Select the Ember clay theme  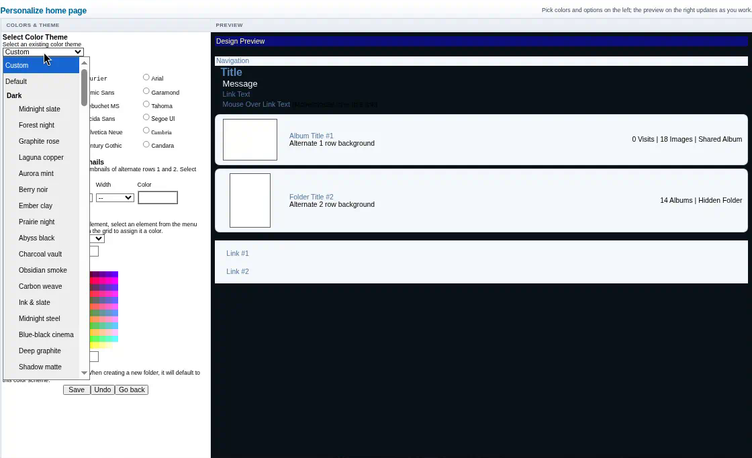point(41,205)
